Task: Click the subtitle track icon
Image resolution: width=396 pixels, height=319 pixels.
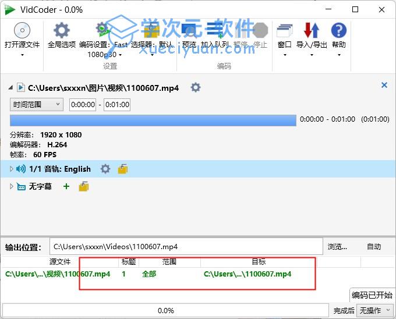Action: pos(21,186)
